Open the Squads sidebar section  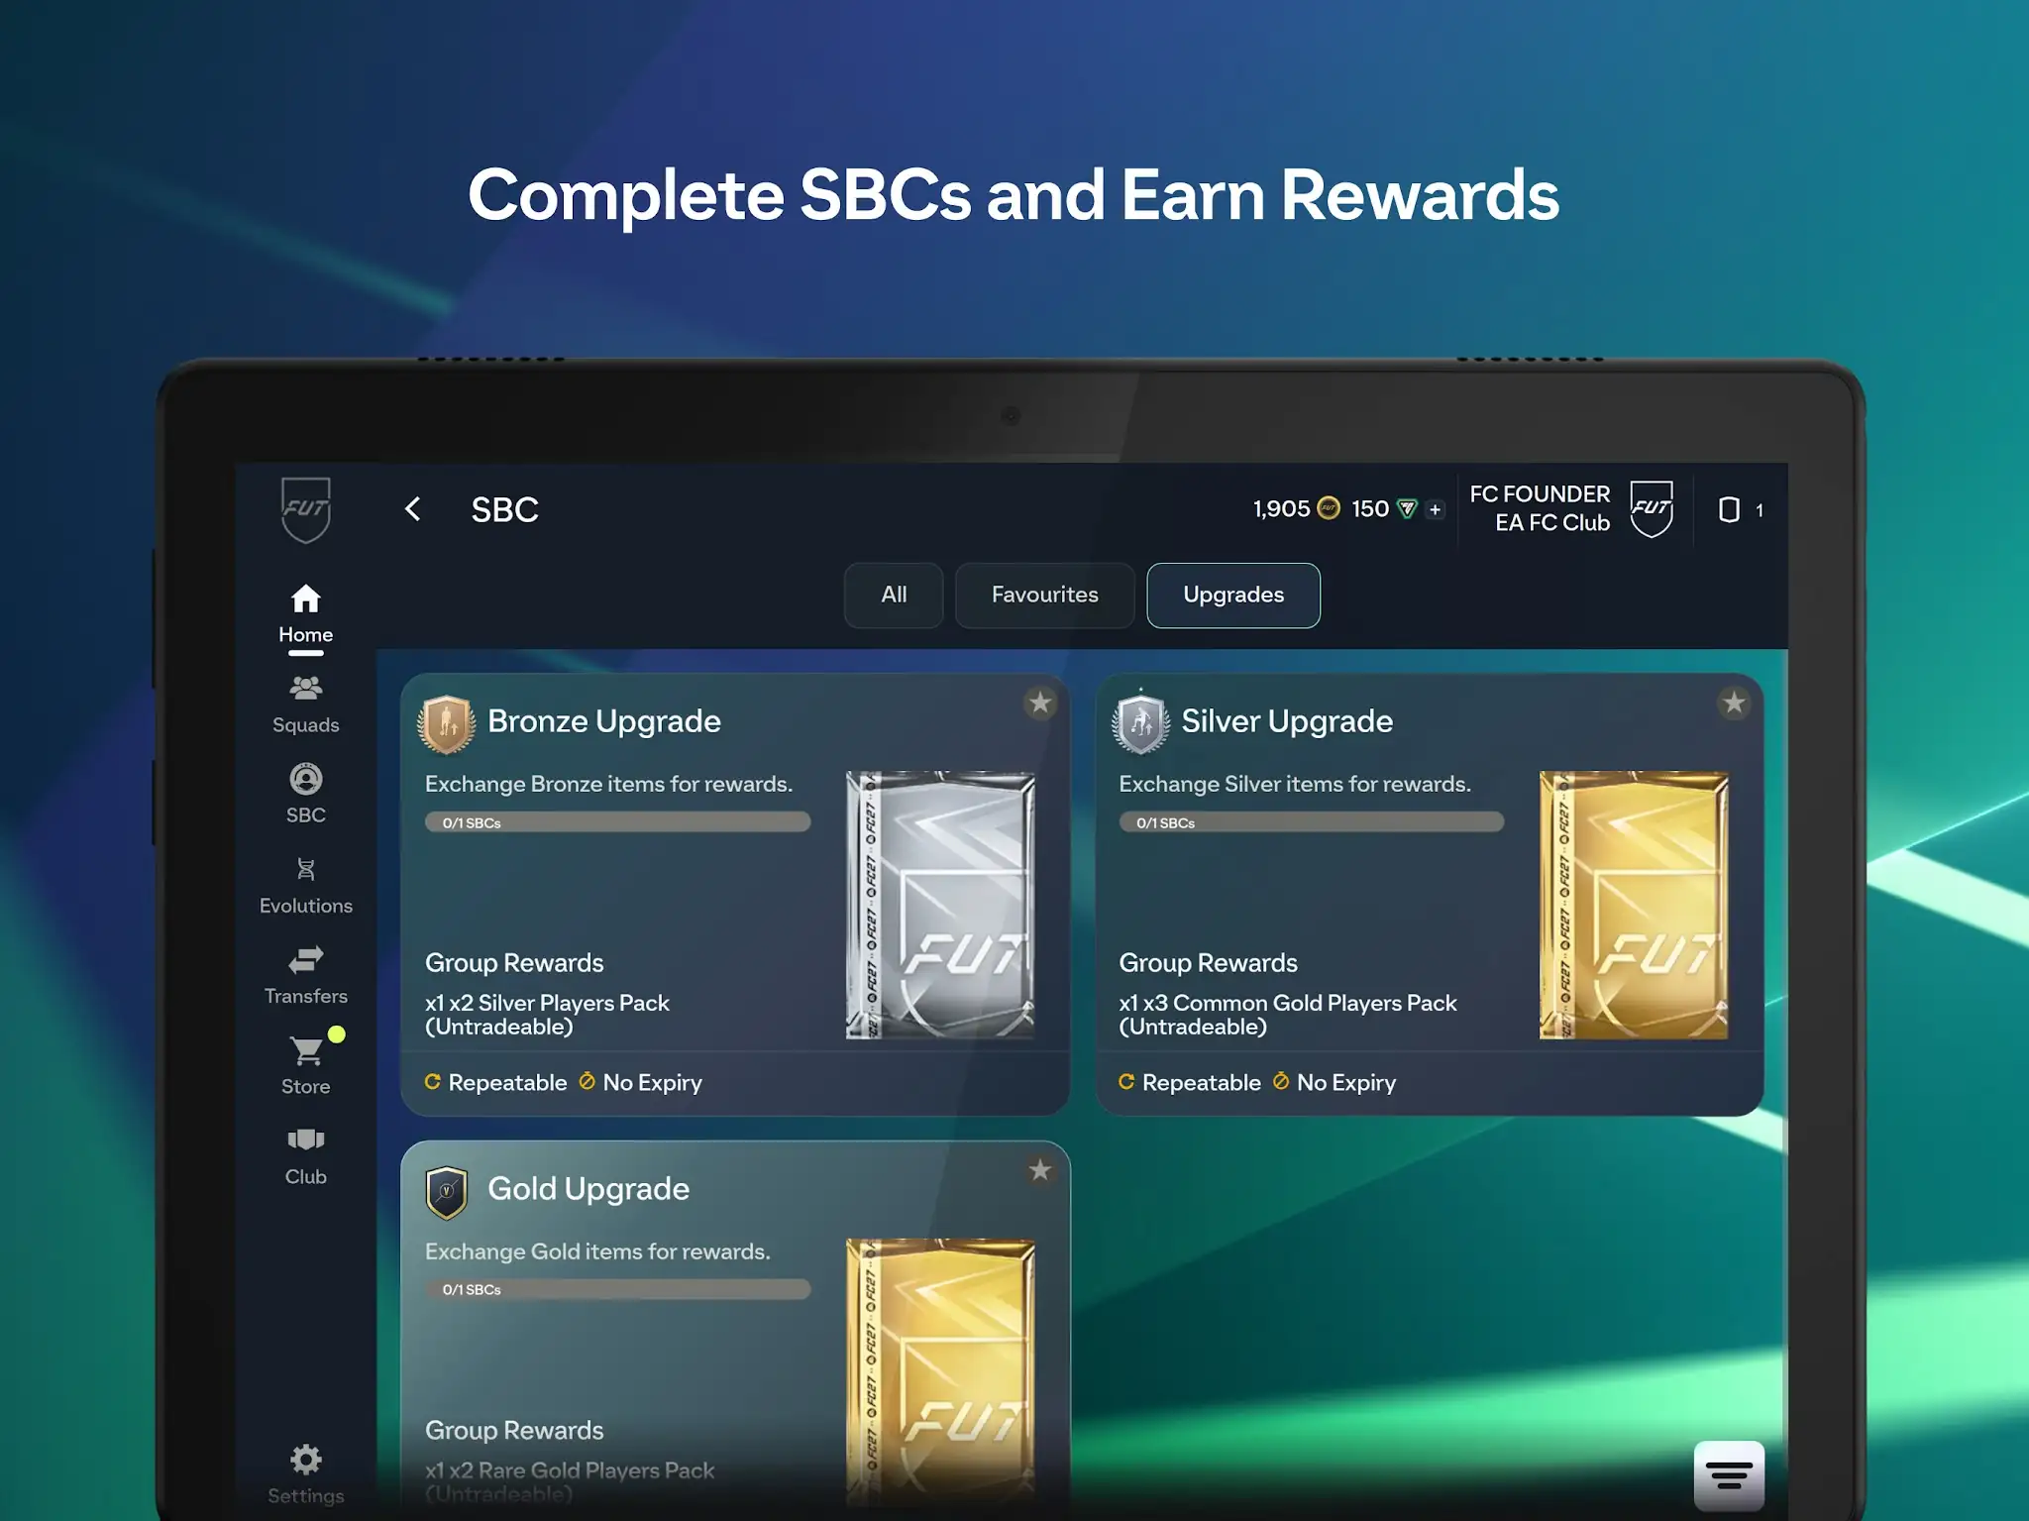coord(305,705)
